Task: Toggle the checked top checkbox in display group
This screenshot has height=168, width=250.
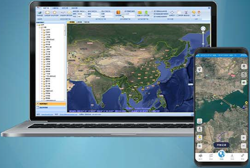Action: click(x=152, y=12)
